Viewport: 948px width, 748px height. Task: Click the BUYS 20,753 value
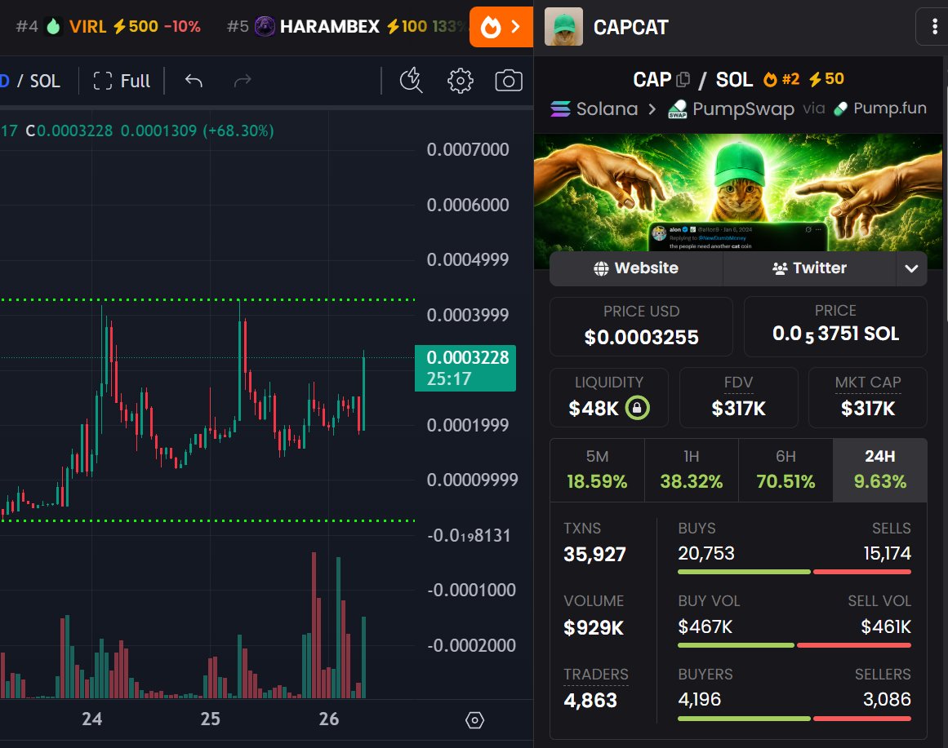(x=706, y=553)
